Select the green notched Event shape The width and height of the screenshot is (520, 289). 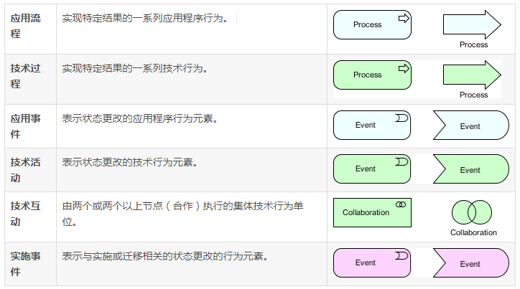471,169
